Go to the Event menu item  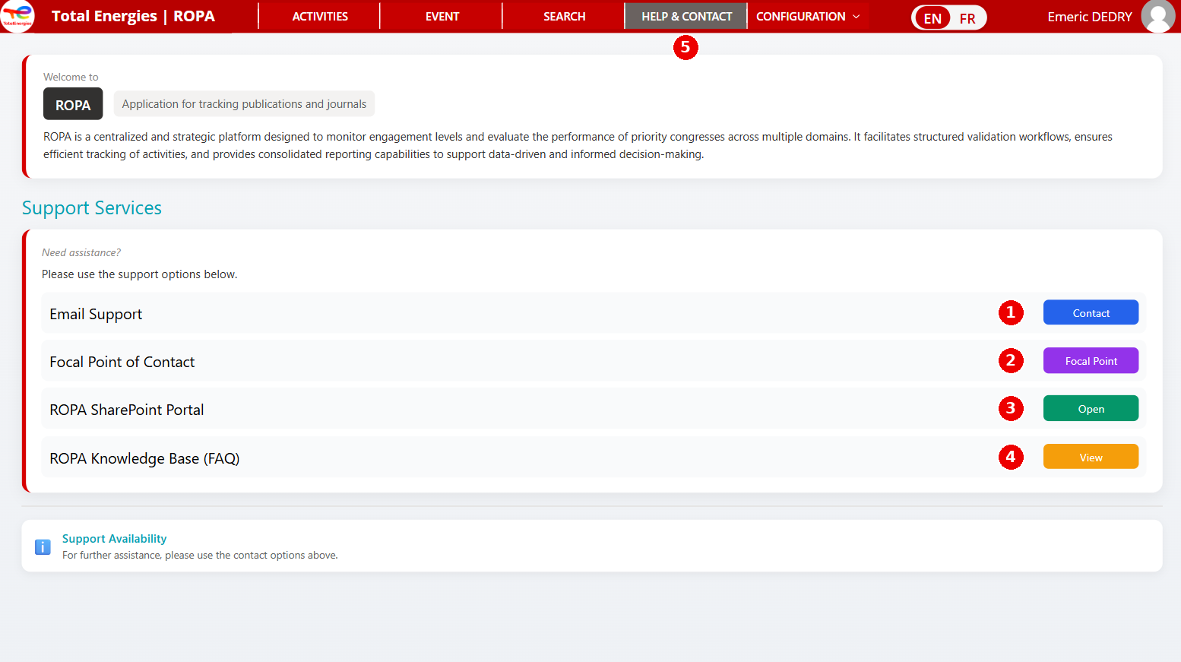point(442,17)
